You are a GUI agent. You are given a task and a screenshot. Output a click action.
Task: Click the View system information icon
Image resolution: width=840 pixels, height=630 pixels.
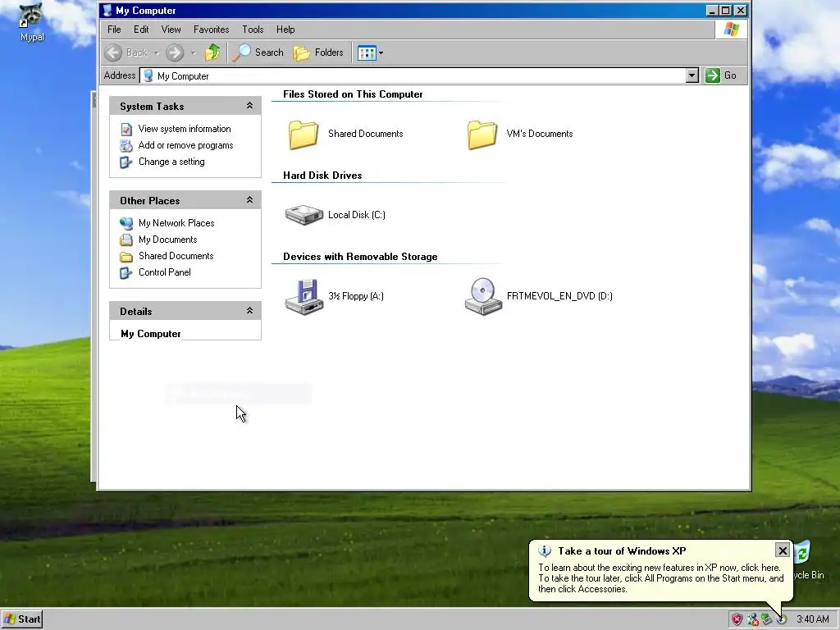point(126,129)
